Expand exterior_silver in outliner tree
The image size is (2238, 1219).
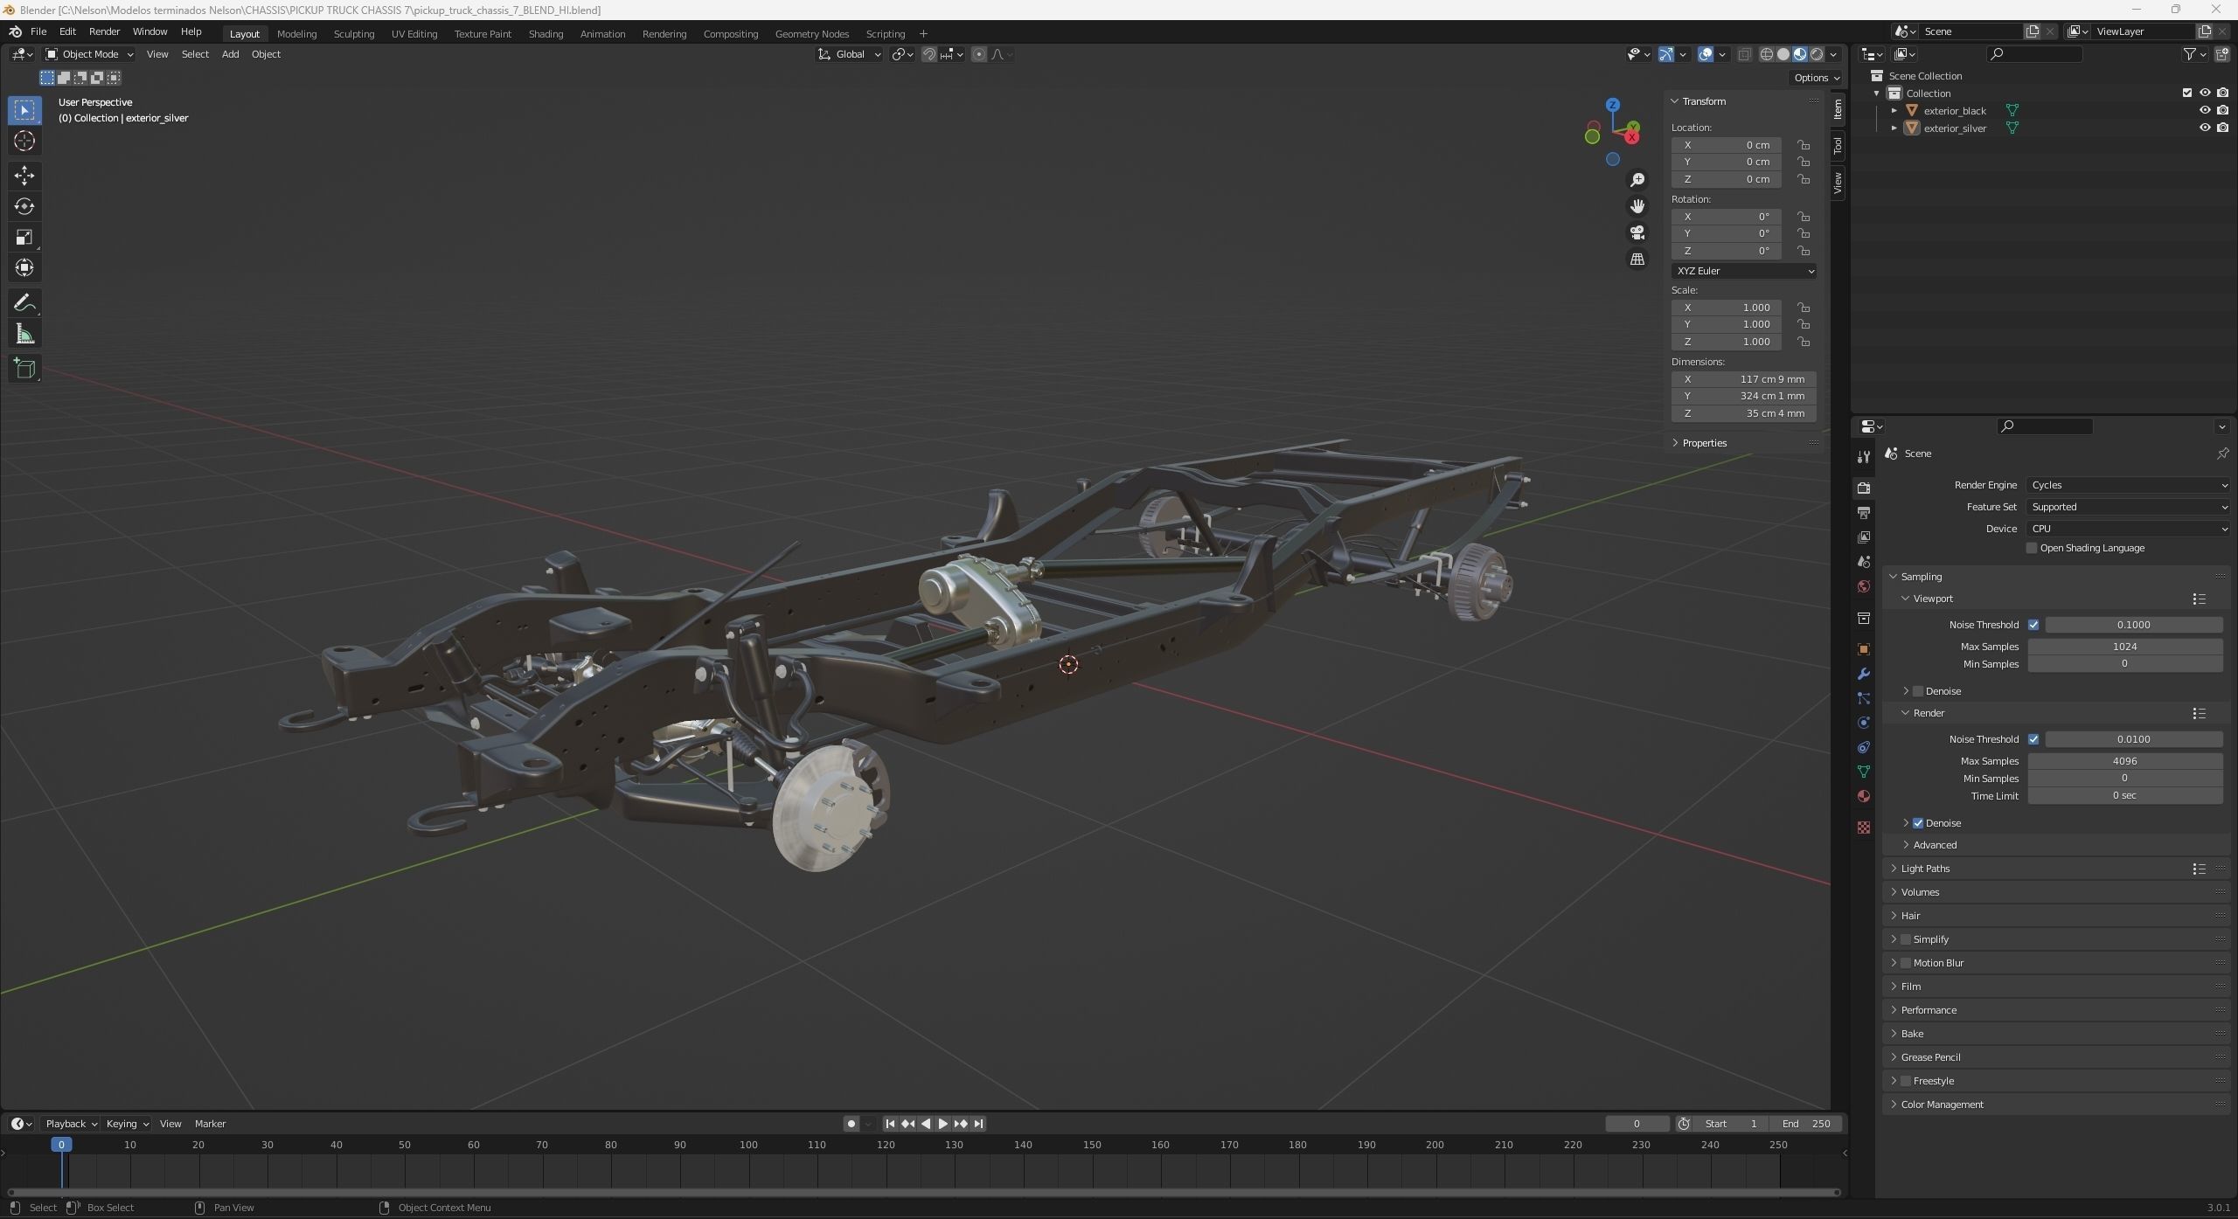click(x=1894, y=128)
